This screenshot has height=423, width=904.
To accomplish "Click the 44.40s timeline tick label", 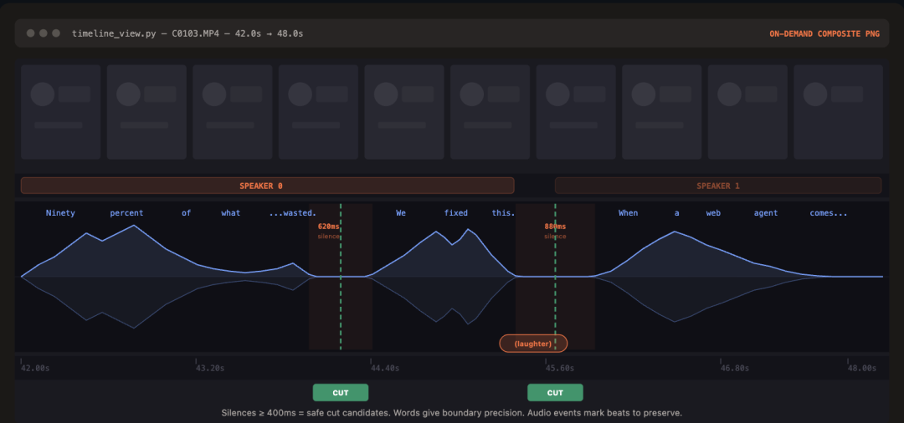I will click(x=385, y=368).
